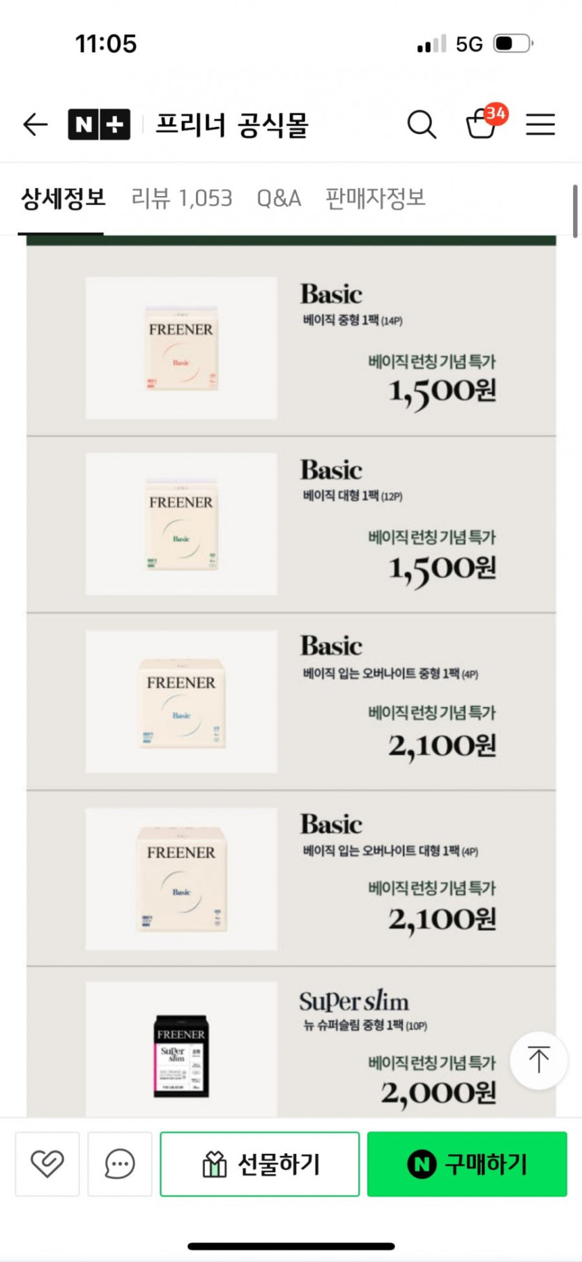The height and width of the screenshot is (1262, 582).
Task: Tap the 프리너 공식몰 store title
Action: [x=231, y=125]
